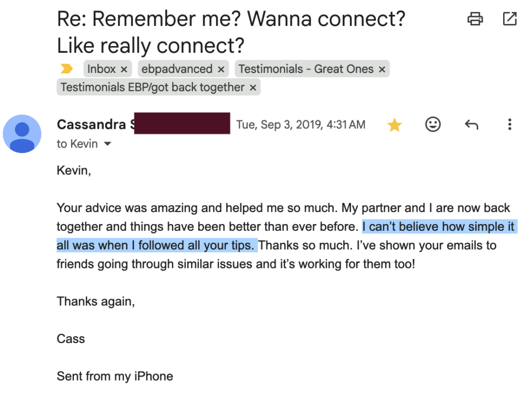This screenshot has height=402, width=530.
Task: Add emoji reaction to message
Action: point(433,124)
